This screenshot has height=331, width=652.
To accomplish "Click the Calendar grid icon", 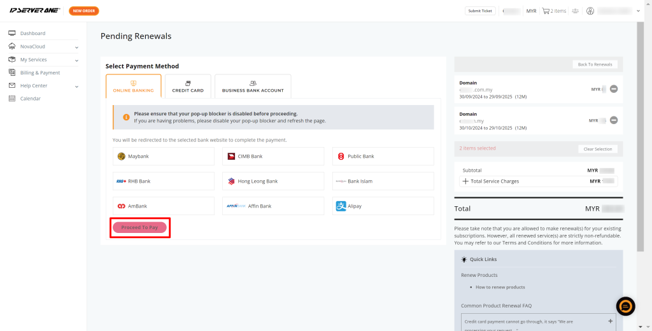I will (x=12, y=99).
